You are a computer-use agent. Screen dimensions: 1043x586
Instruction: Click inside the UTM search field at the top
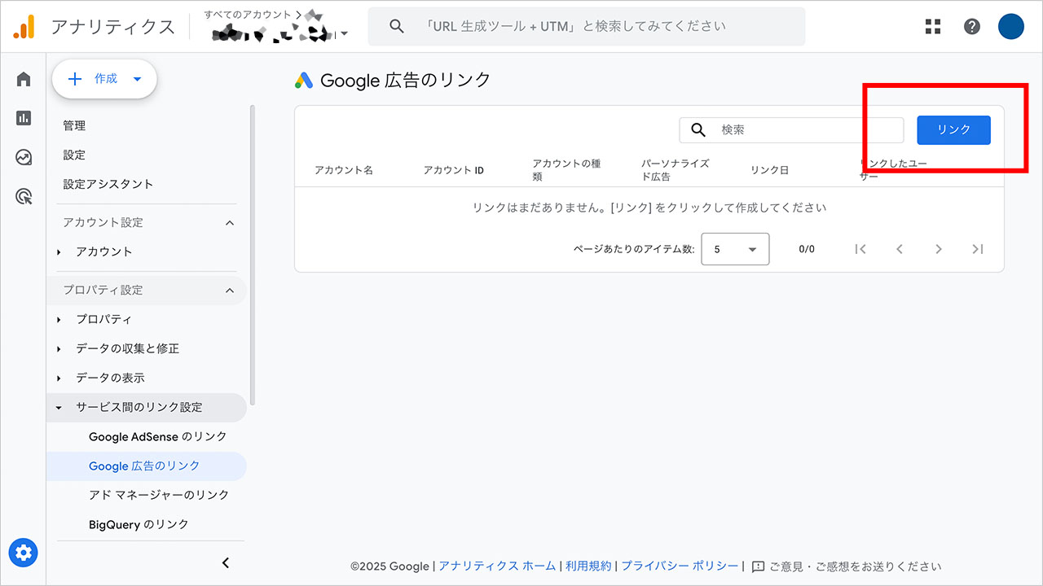click(x=587, y=26)
